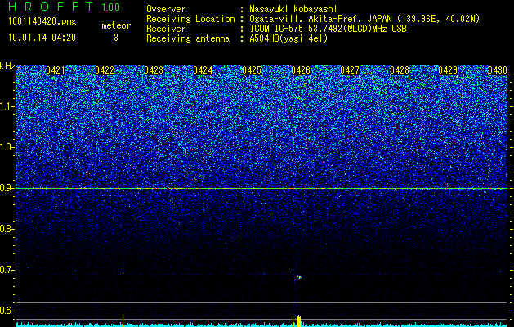This screenshot has height=327, width=514.
Task: Click the 0423 time marker
Action: [x=154, y=70]
